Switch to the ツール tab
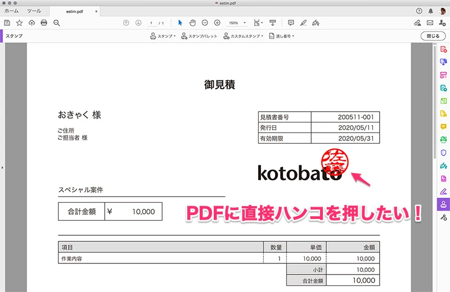Viewport: 450px width, 292px height. (34, 11)
